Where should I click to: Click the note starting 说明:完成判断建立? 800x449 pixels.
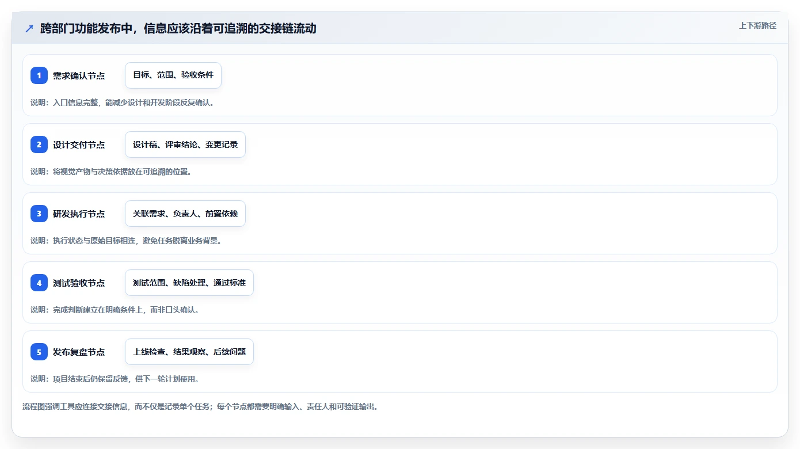[115, 310]
